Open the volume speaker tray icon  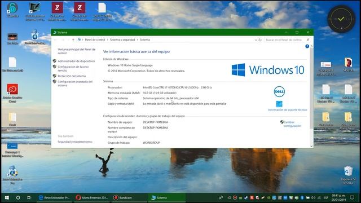(x=314, y=197)
